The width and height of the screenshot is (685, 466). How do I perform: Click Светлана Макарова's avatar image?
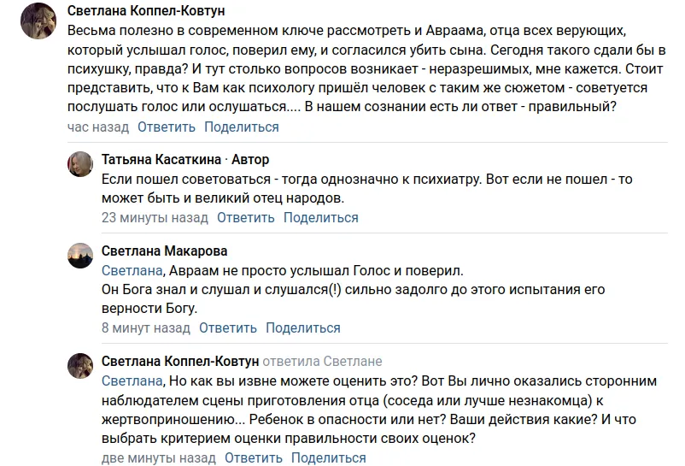click(x=80, y=256)
